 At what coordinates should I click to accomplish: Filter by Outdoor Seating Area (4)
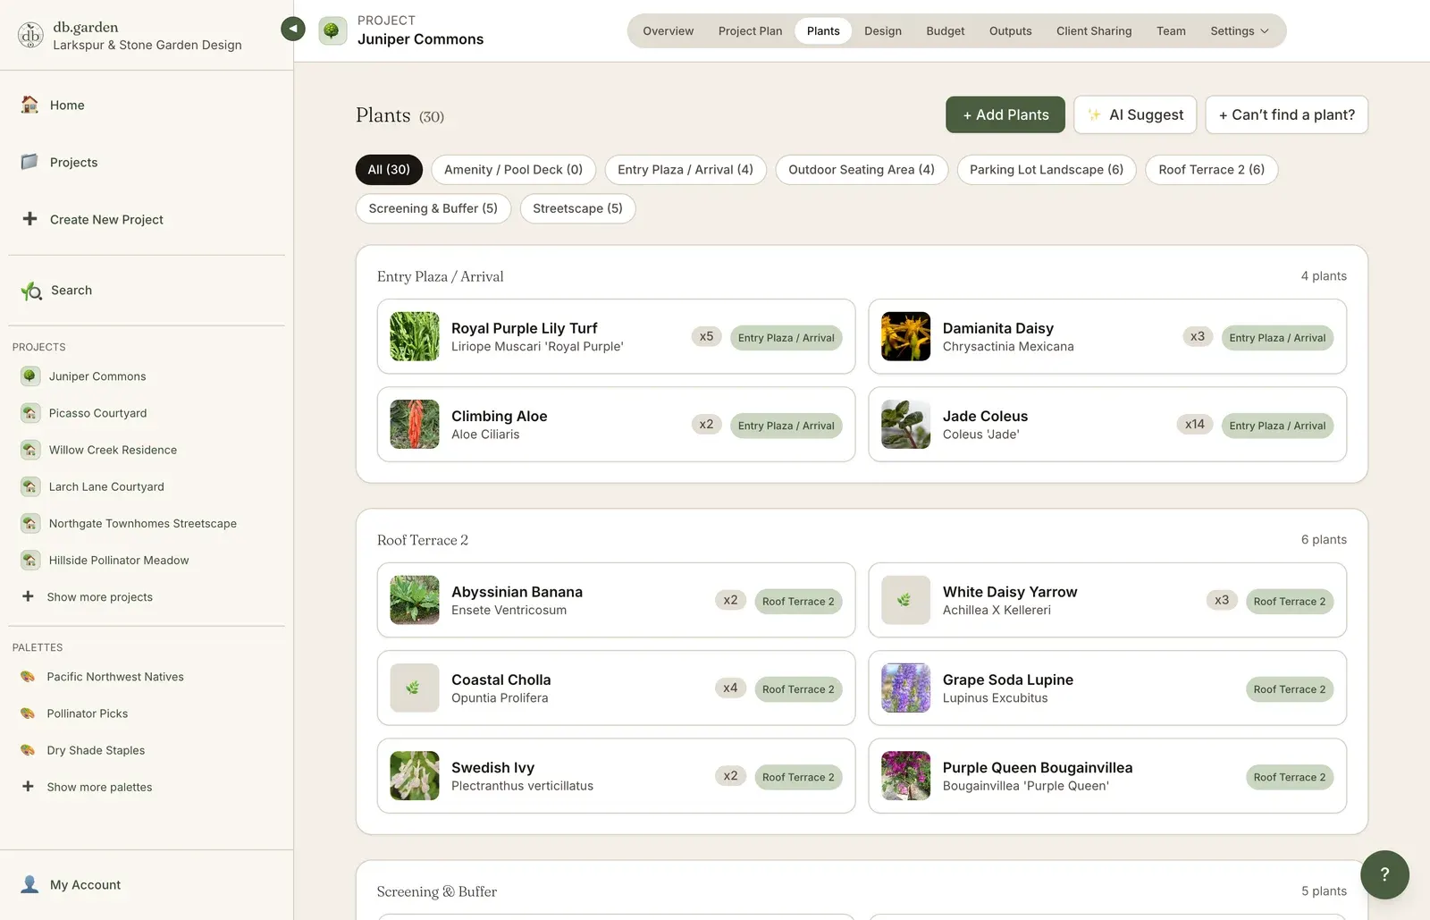(x=862, y=170)
